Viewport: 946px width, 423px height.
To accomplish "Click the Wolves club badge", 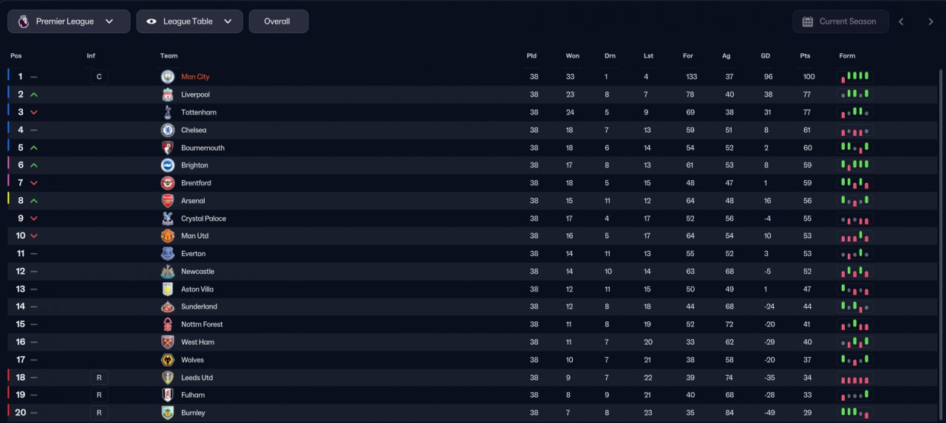I will pyautogui.click(x=168, y=360).
